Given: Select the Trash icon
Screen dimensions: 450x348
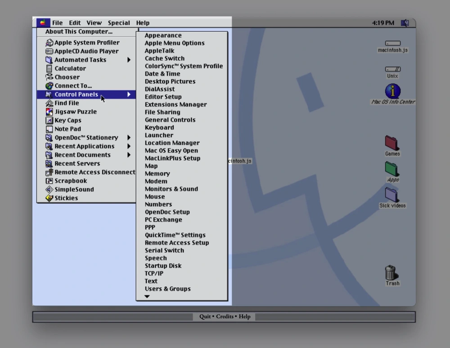Looking at the screenshot, I should click(391, 272).
